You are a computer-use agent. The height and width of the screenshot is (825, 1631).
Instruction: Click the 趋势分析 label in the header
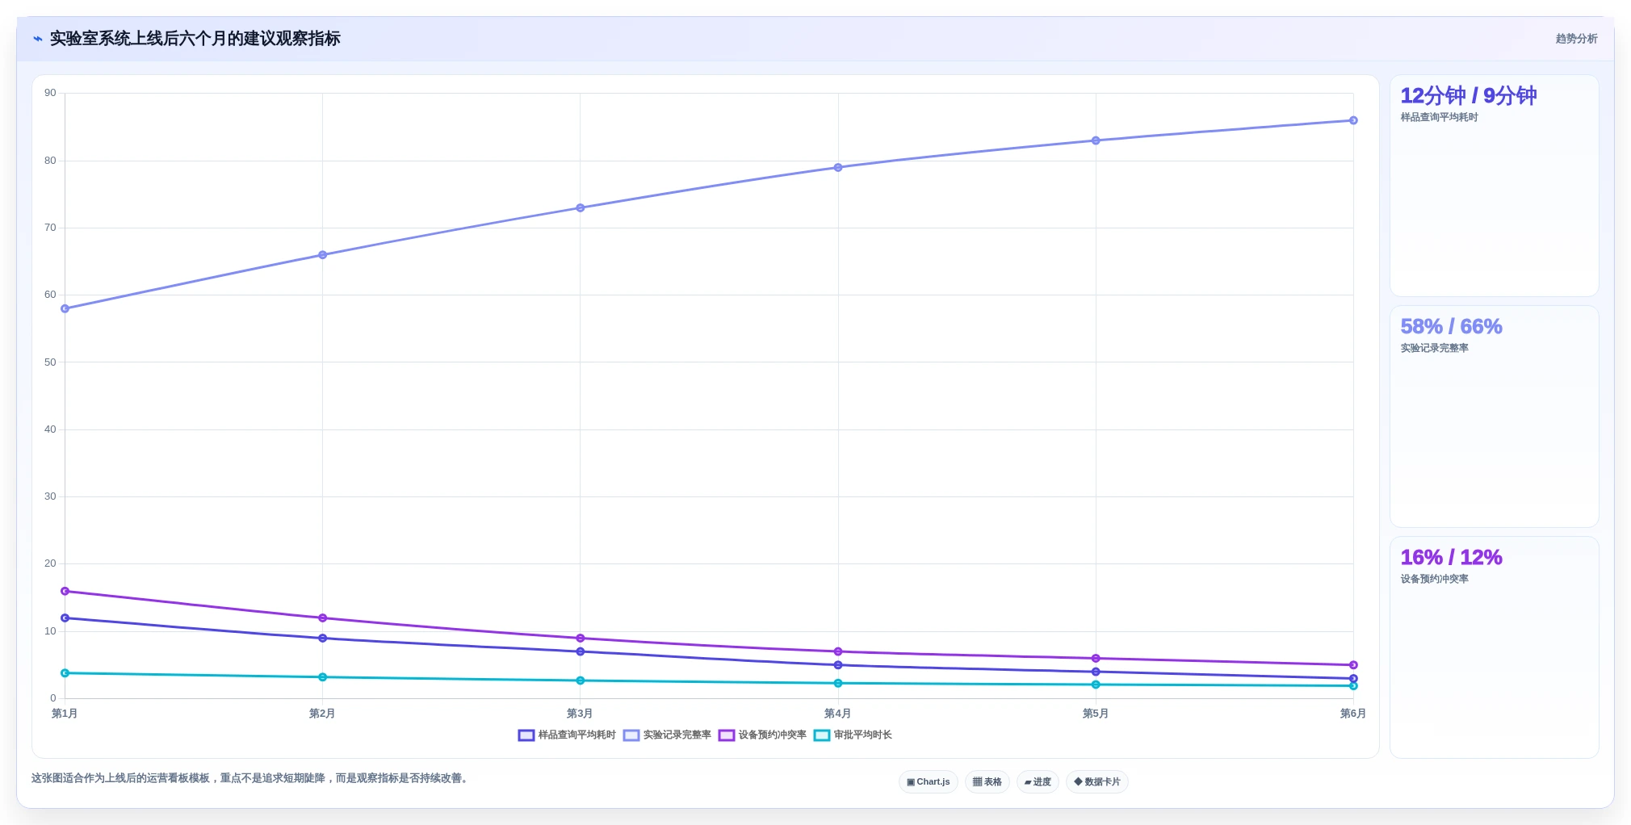[x=1576, y=39]
